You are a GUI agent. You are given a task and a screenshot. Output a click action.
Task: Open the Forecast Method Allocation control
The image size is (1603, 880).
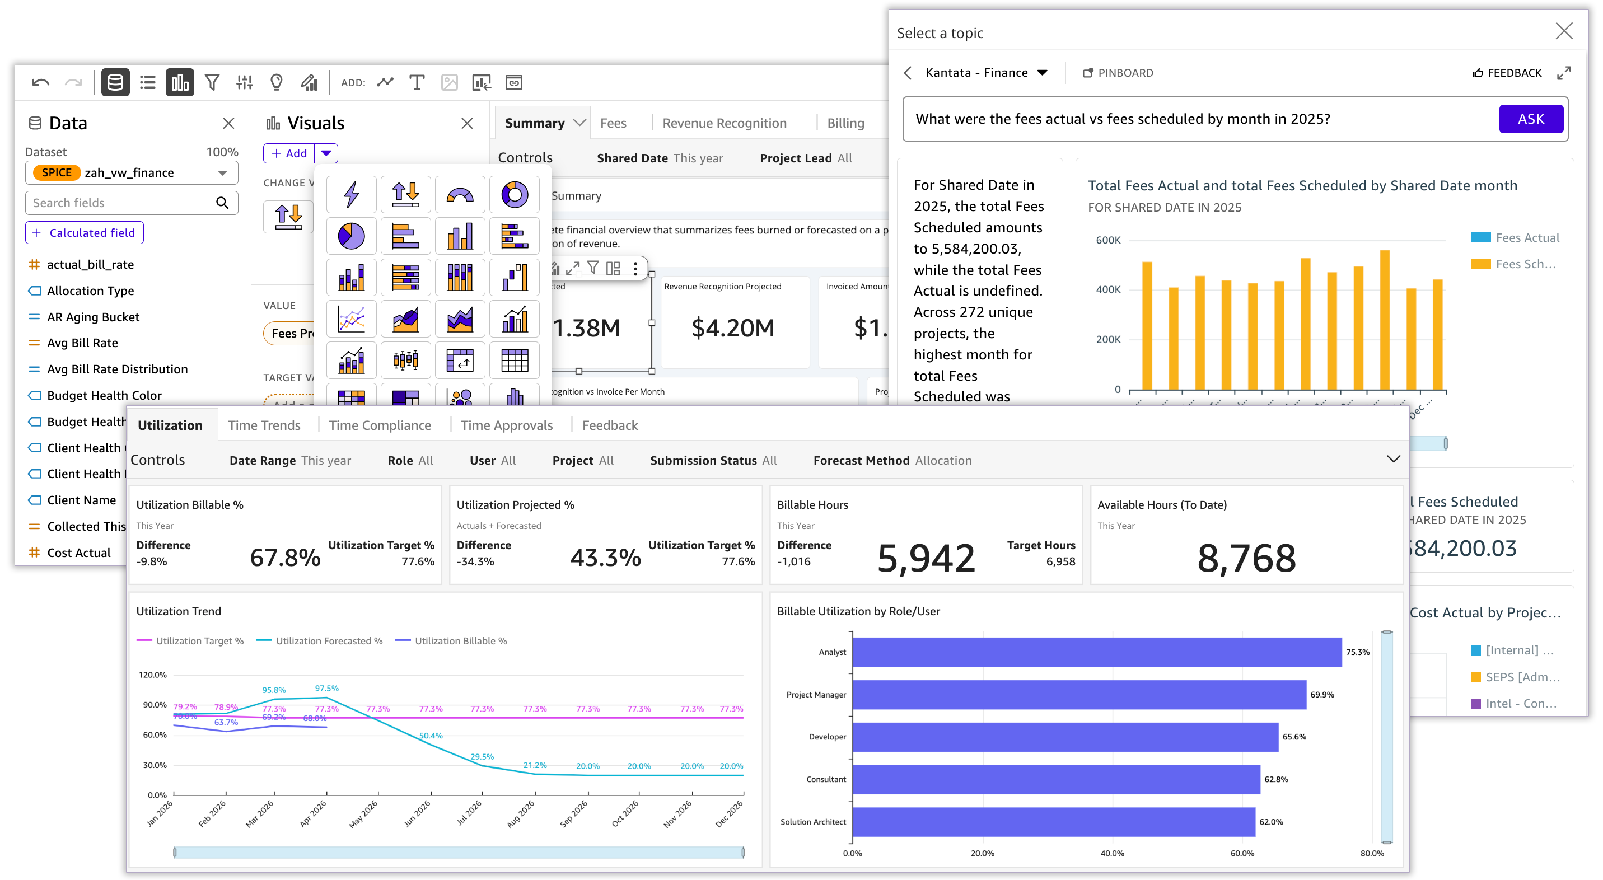(892, 461)
